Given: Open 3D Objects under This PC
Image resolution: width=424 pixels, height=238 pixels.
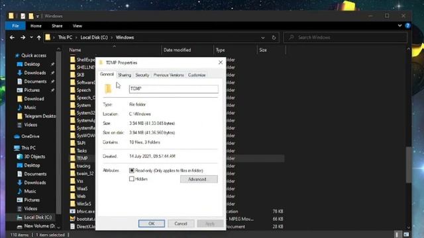Looking at the screenshot, I should coord(34,157).
